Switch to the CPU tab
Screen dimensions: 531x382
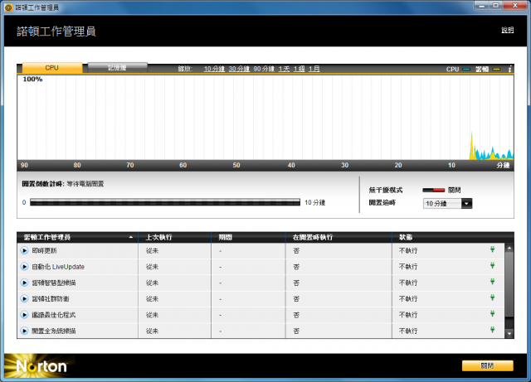tap(51, 68)
